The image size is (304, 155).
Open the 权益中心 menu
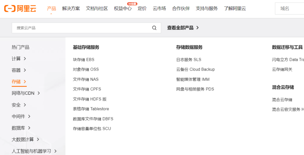click(x=123, y=9)
